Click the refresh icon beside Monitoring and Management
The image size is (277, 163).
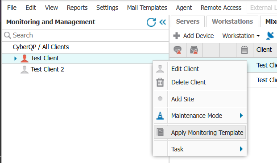click(151, 22)
